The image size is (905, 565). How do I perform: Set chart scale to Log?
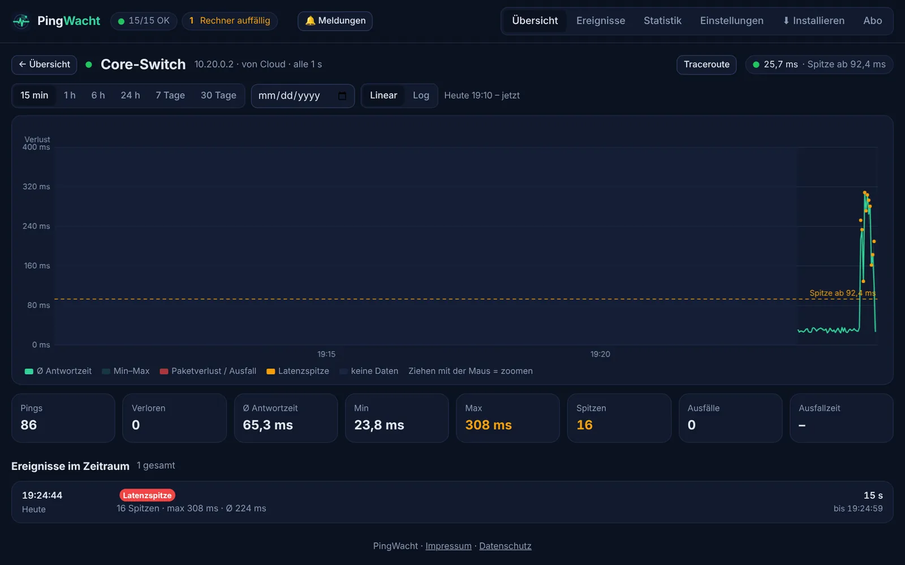point(421,95)
